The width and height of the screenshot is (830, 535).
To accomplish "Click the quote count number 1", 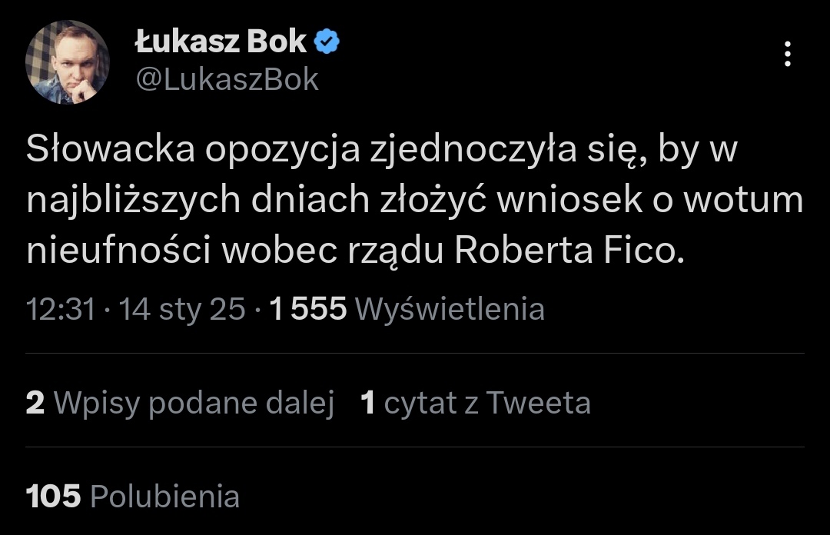I will (x=368, y=403).
